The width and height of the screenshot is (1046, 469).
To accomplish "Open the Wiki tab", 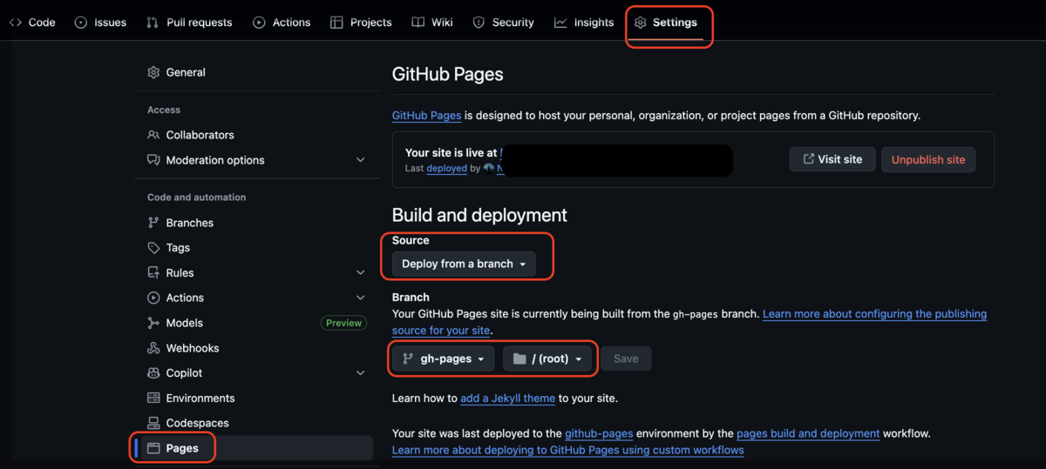I will [x=432, y=23].
